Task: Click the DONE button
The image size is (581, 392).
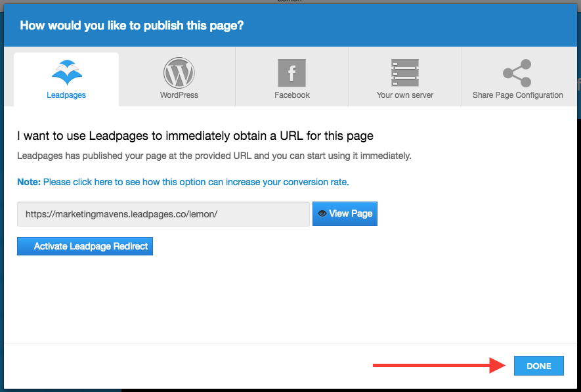Action: pyautogui.click(x=539, y=366)
